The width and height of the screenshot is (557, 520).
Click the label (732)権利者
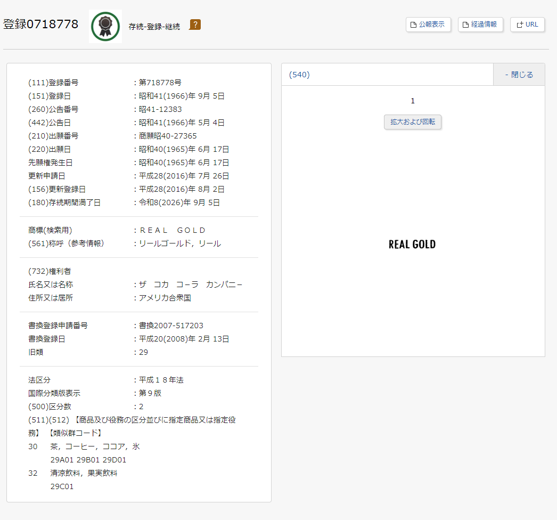click(x=50, y=271)
